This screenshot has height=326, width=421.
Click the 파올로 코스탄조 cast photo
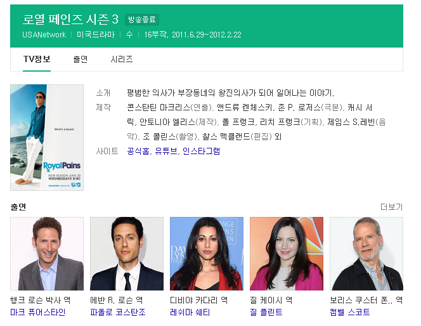coord(127,254)
